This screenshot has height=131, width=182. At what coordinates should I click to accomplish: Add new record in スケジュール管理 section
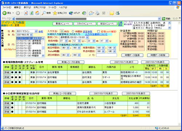coord(71,62)
